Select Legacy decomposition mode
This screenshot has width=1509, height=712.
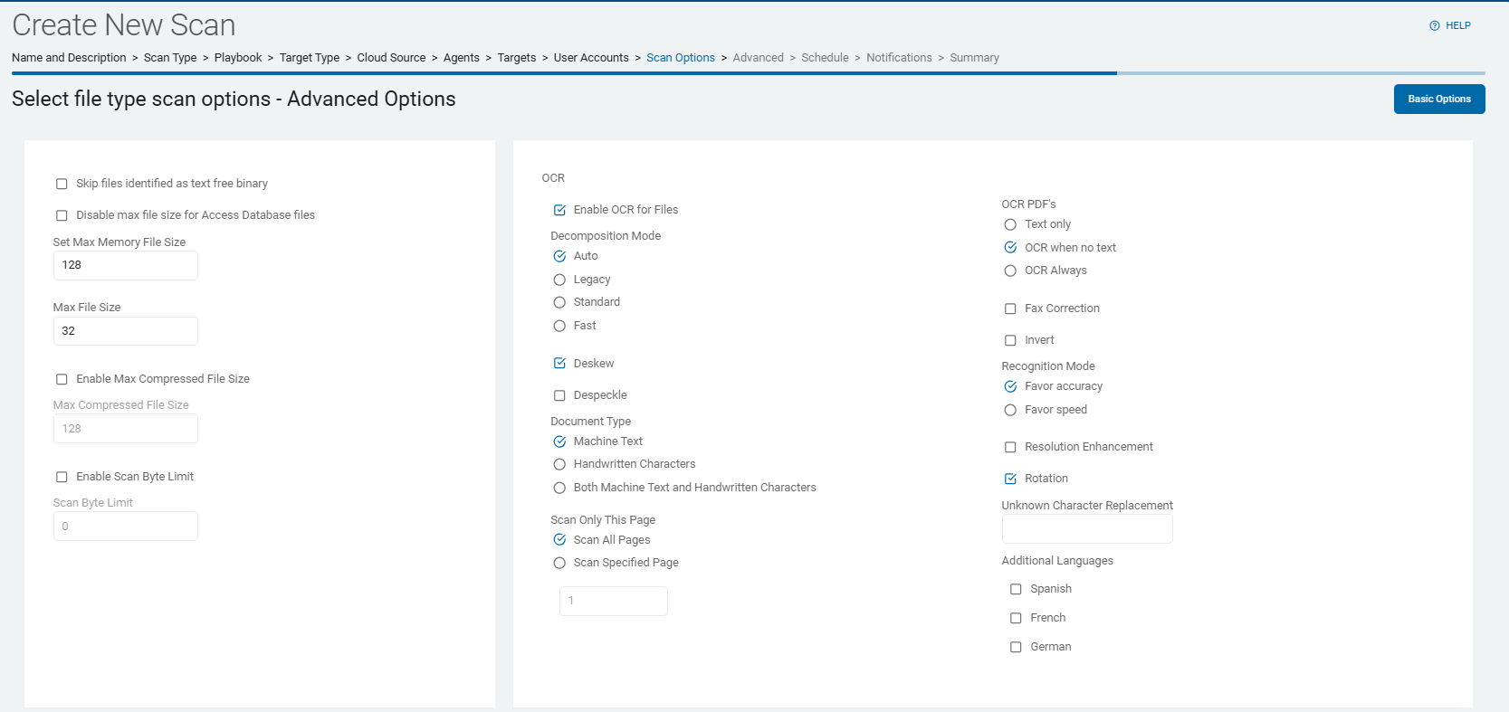point(559,280)
